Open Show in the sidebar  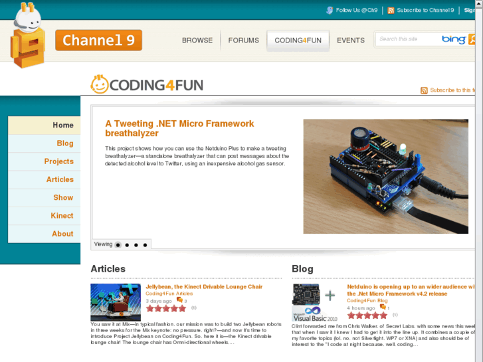pos(45,197)
